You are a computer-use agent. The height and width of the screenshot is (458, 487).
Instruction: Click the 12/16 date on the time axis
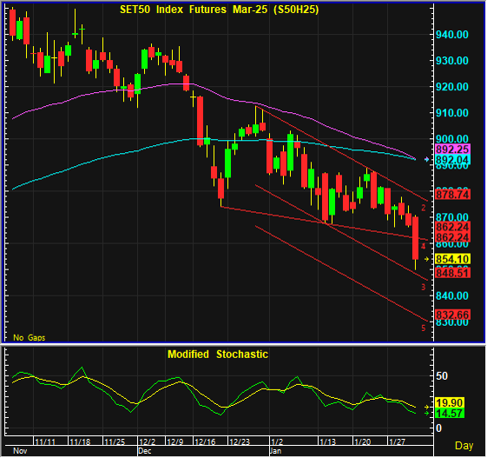point(205,441)
